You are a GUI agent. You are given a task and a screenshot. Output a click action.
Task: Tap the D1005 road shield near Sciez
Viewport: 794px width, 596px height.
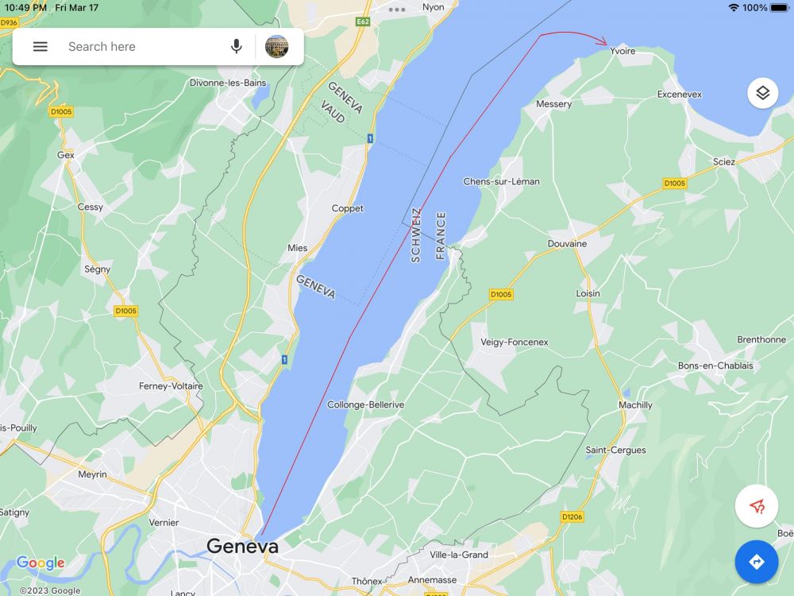tap(674, 183)
